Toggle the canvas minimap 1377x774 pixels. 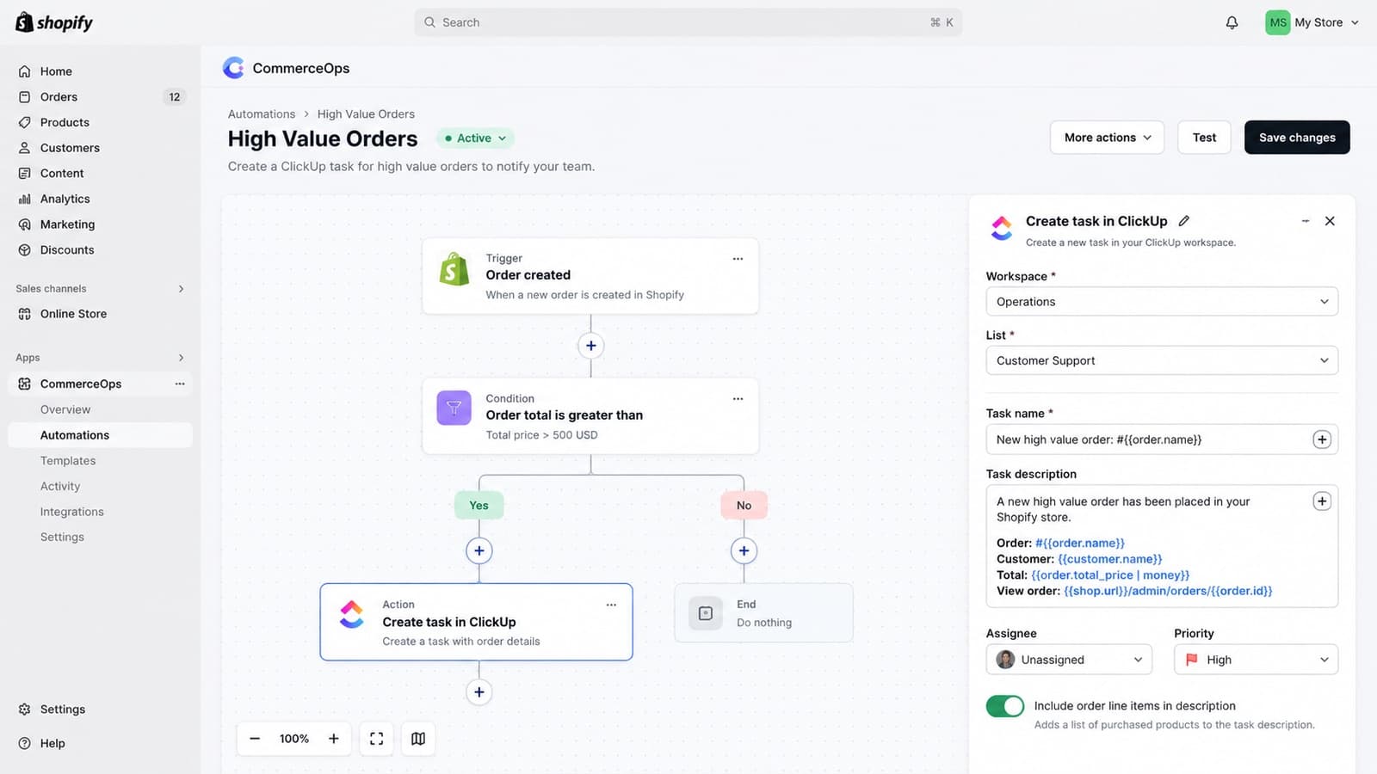click(x=418, y=739)
